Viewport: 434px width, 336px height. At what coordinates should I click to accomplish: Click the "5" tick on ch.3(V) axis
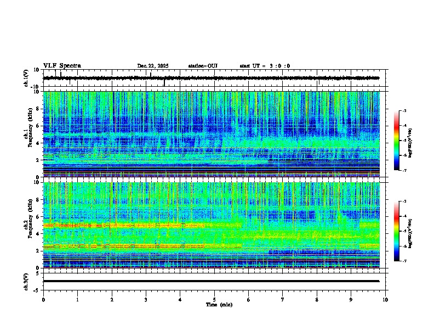[38, 273]
